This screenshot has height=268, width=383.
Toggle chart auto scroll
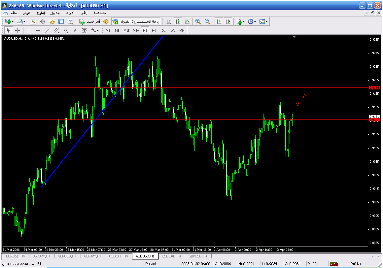(218, 21)
